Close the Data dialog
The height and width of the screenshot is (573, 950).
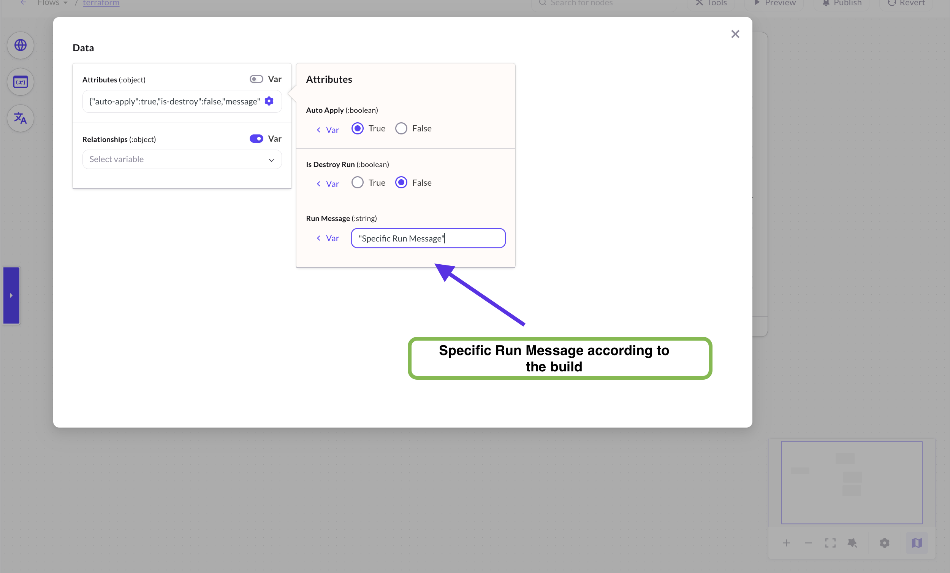pyautogui.click(x=735, y=34)
